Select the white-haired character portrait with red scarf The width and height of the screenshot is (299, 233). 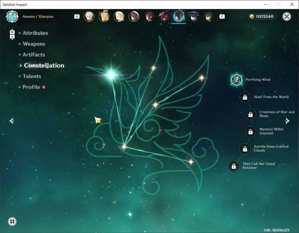click(89, 16)
